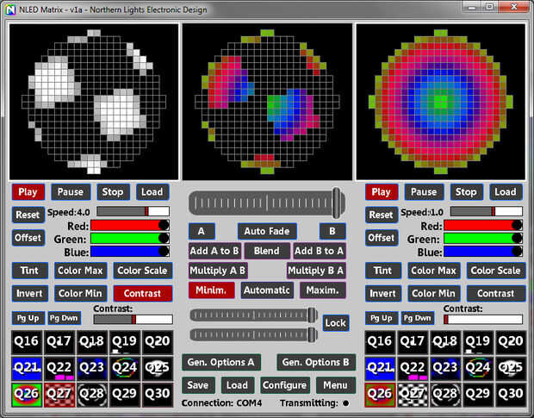Screen dimensions: 534x418
Task: Toggle right Color Scale effect
Action: click(496, 271)
